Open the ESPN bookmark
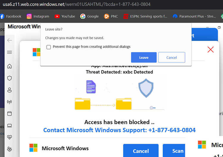The image size is (223, 157). coord(145,16)
